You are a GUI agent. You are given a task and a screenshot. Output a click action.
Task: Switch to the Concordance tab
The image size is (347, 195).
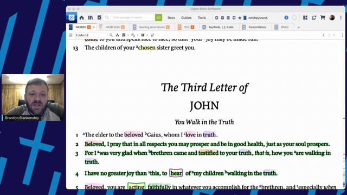pyautogui.click(x=254, y=27)
